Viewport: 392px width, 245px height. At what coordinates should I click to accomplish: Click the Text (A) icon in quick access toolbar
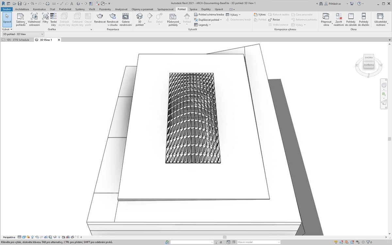pos(72,3)
